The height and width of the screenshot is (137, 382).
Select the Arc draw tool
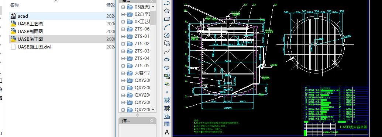(166, 27)
